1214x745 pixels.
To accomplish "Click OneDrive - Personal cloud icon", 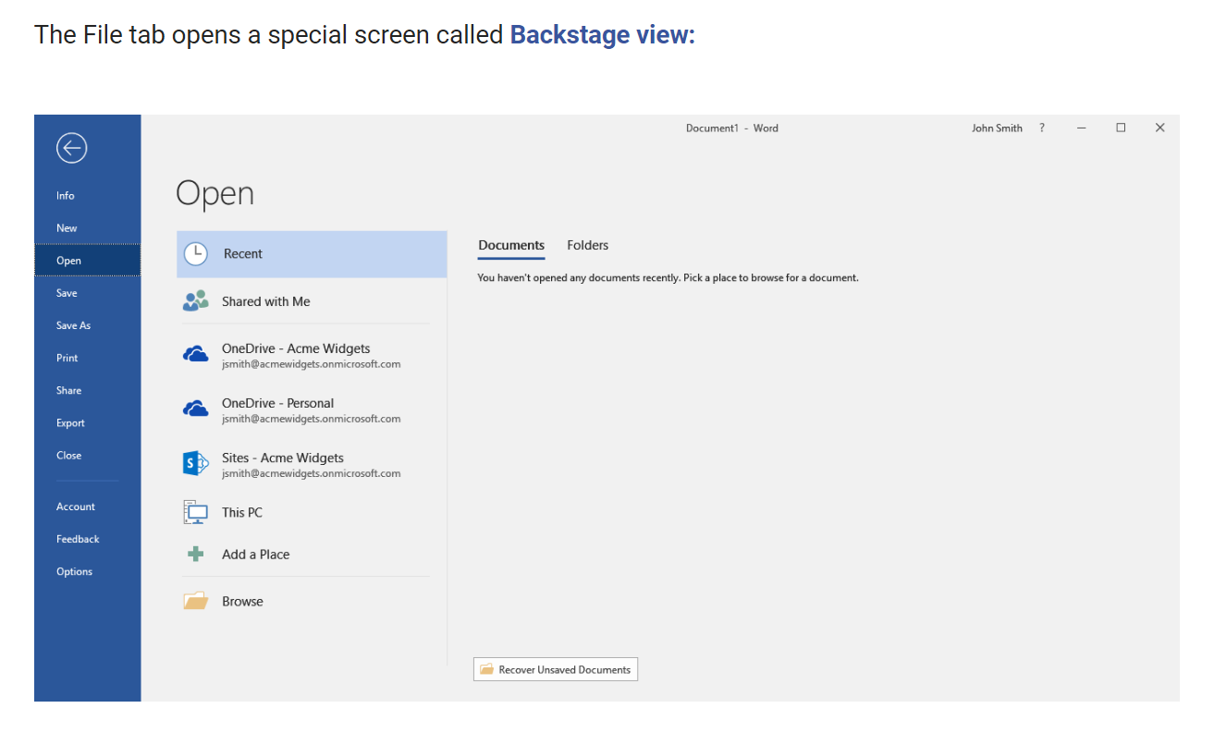I will click(x=196, y=409).
